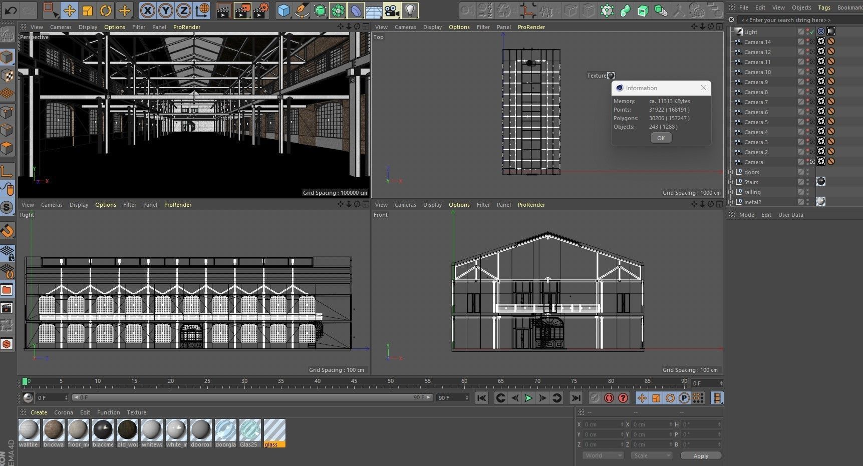Toggle visibility dots for doors object
This screenshot has width=863, height=466.
point(807,172)
